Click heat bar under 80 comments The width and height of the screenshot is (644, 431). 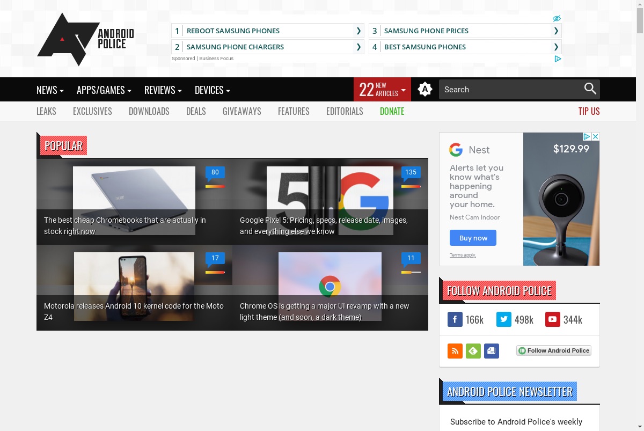click(215, 186)
